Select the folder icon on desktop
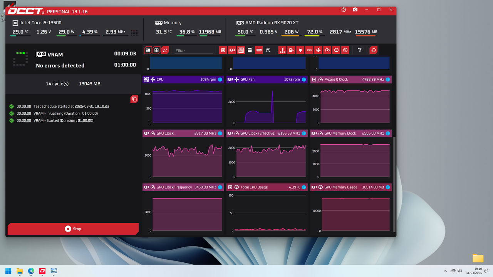This screenshot has height=277, width=493. [478, 258]
